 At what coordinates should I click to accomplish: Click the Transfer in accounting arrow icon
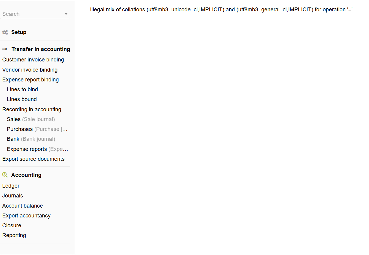tap(5, 49)
